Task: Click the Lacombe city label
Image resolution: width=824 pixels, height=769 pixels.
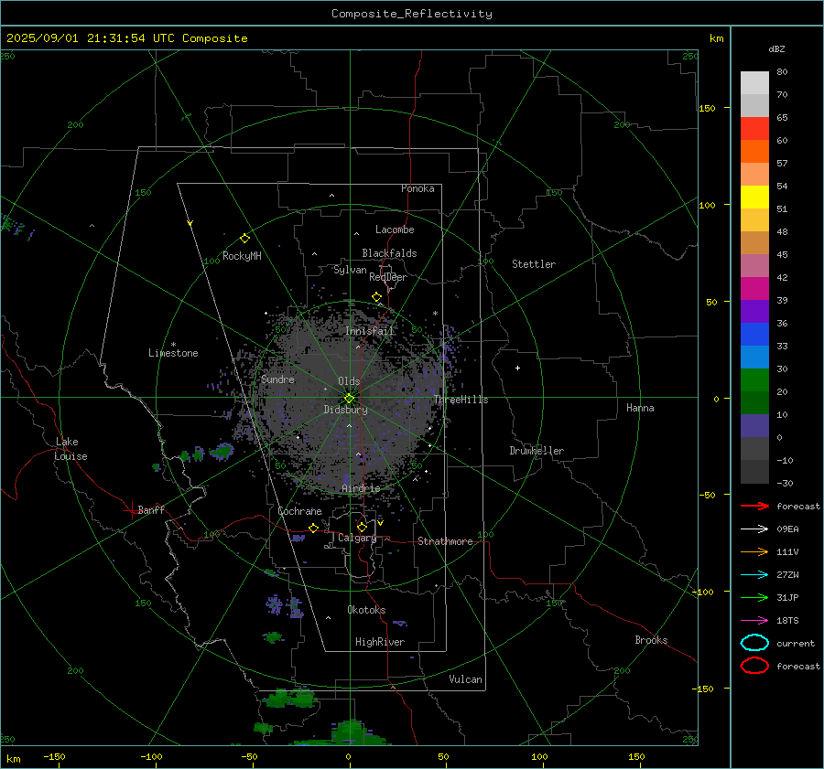Action: point(395,230)
